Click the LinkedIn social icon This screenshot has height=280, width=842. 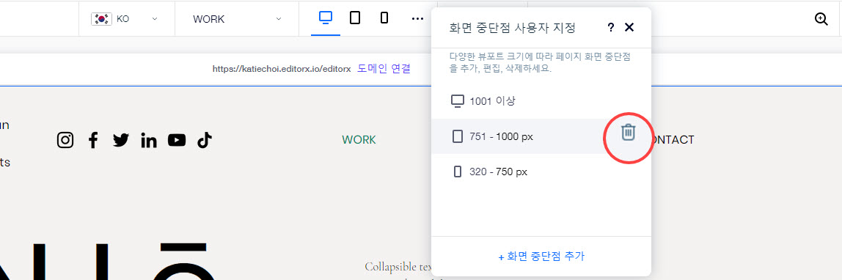click(149, 140)
